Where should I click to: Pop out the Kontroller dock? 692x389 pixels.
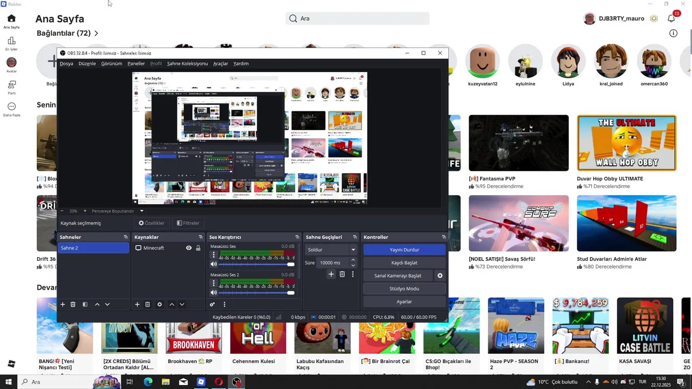pyautogui.click(x=444, y=237)
